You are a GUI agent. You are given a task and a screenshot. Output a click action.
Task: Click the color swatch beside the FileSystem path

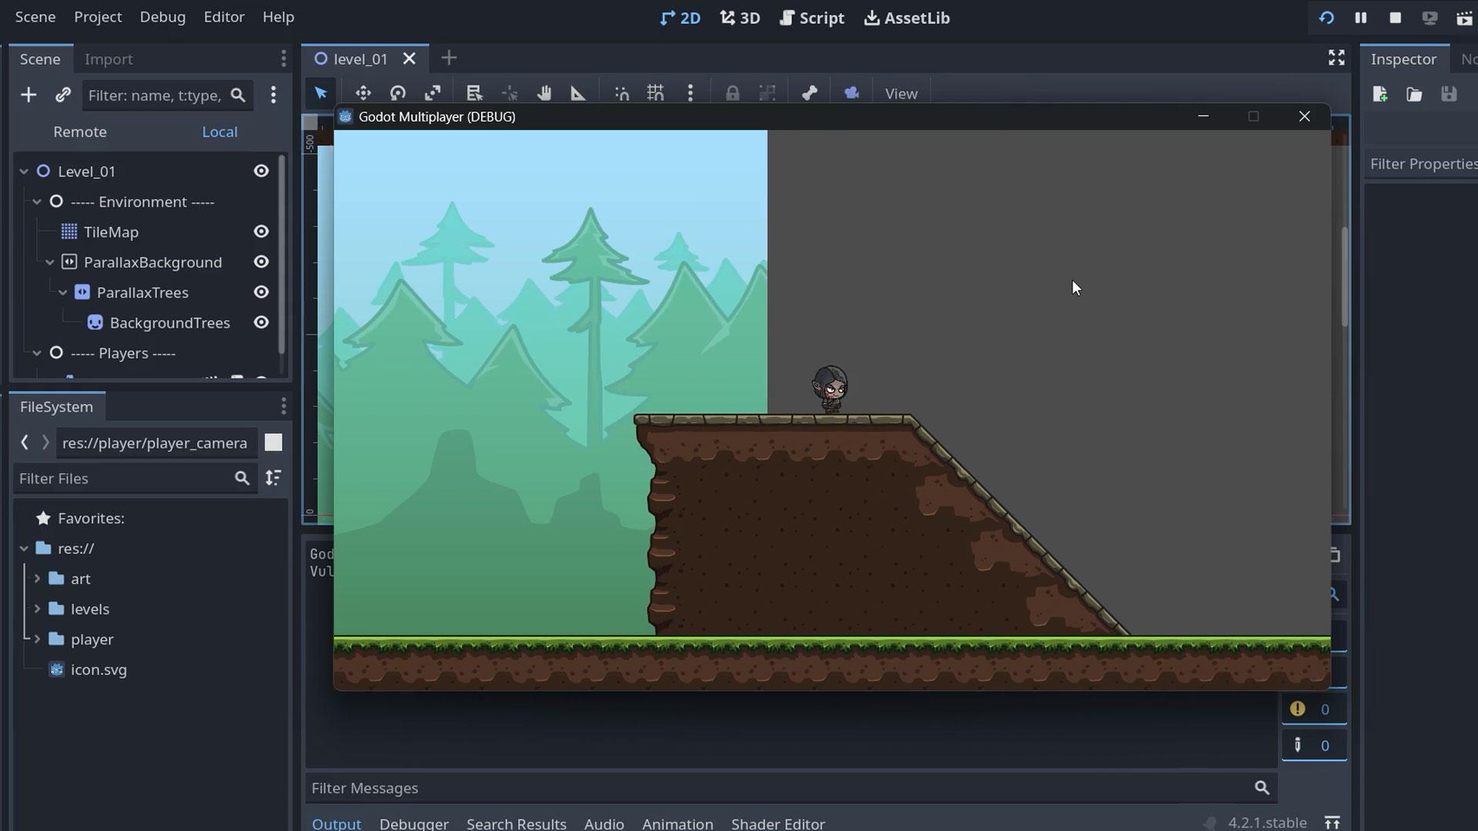[x=273, y=442]
